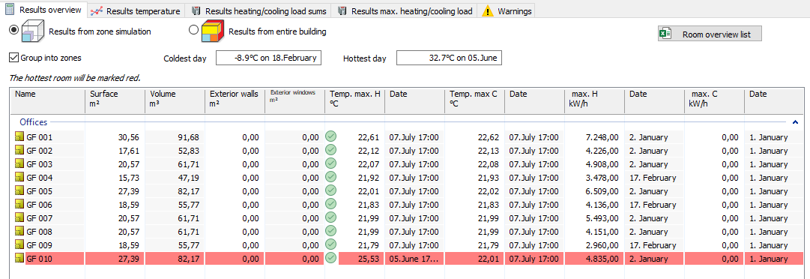Click the 25,53 temperature value for GF 010

tap(369, 258)
